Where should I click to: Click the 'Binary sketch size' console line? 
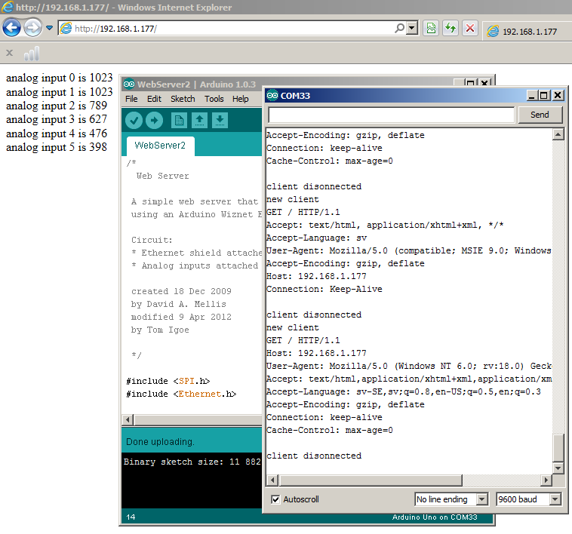point(192,462)
